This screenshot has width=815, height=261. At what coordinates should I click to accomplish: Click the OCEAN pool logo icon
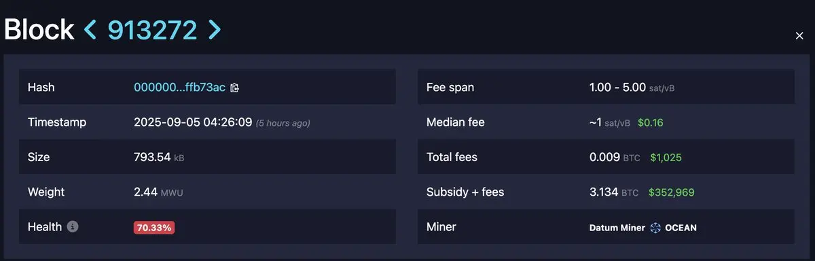[x=655, y=228]
